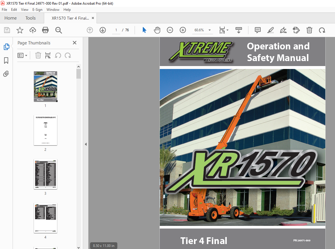Image resolution: width=335 pixels, height=249 pixels.
Task: Select the Highlight text tool
Action: tap(270, 30)
